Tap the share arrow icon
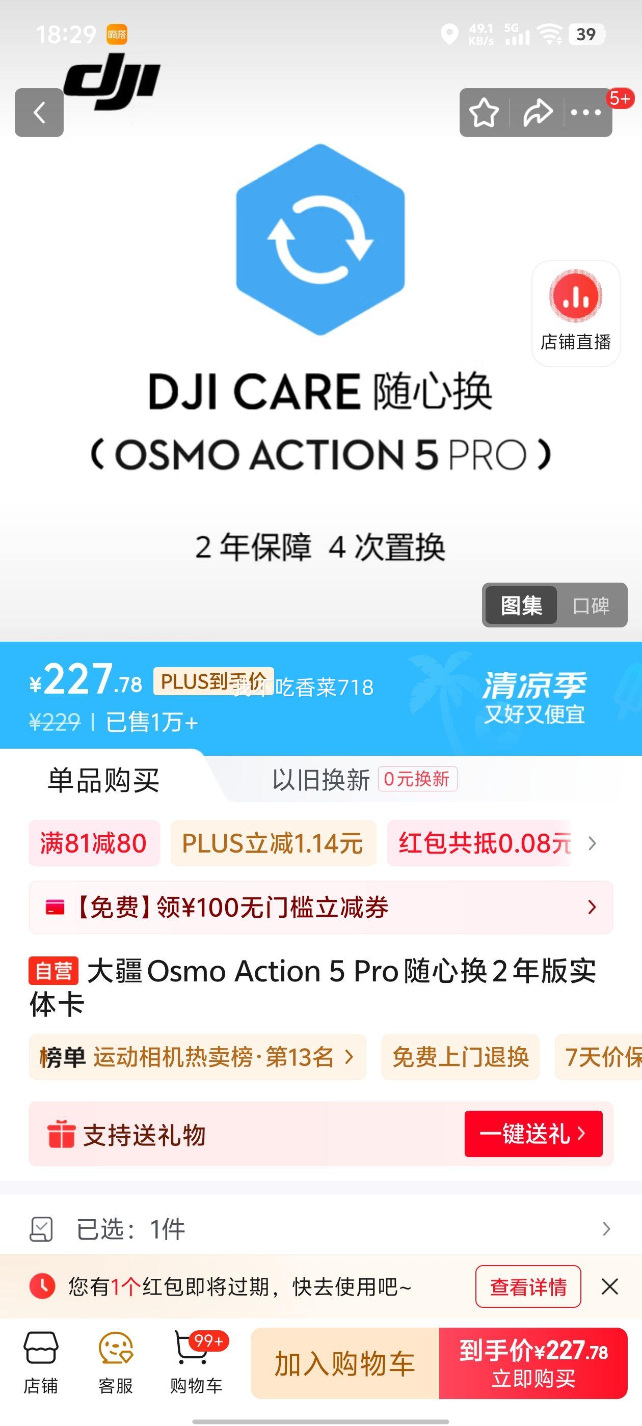This screenshot has height=1426, width=642. pos(538,113)
